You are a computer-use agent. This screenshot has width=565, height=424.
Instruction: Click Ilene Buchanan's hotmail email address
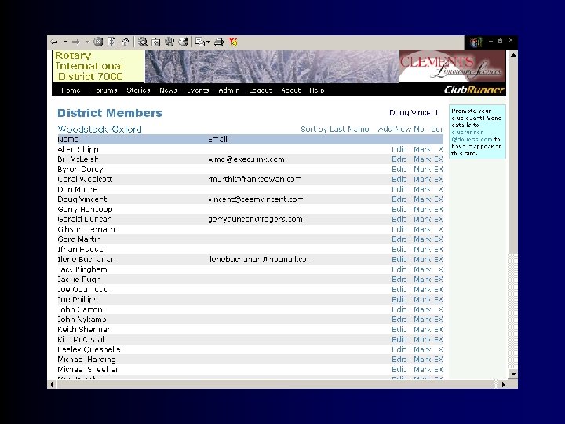tap(261, 260)
